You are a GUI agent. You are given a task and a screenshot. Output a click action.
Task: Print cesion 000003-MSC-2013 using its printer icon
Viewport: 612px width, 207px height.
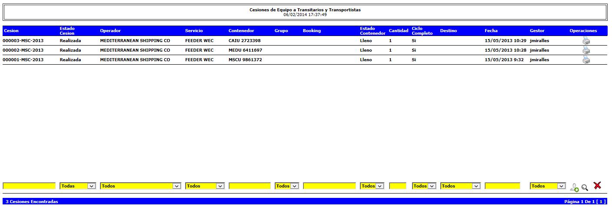586,41
